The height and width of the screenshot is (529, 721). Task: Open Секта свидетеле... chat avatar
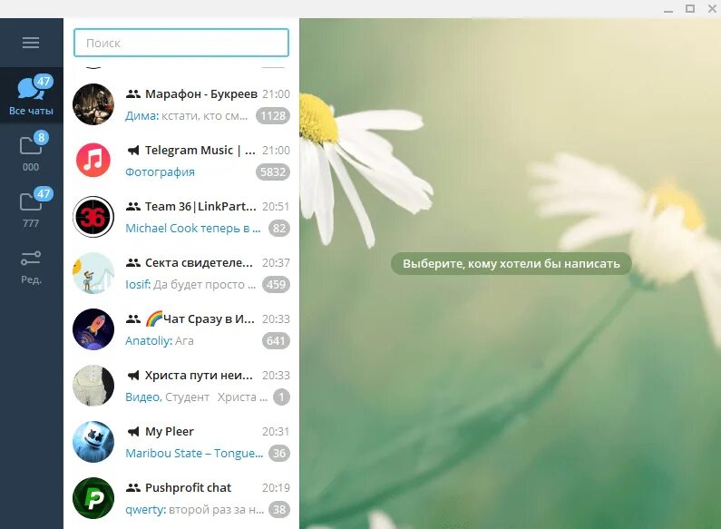click(x=93, y=273)
